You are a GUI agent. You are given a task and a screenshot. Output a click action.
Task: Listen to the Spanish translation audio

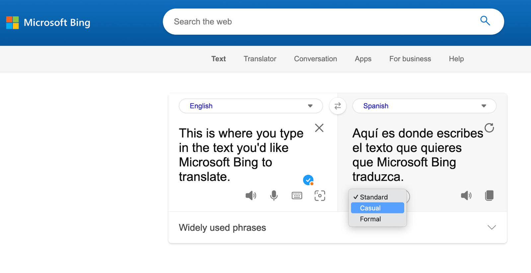[466, 195]
